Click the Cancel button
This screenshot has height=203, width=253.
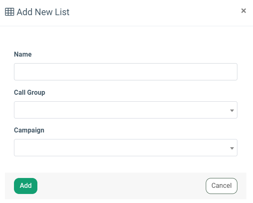221,186
